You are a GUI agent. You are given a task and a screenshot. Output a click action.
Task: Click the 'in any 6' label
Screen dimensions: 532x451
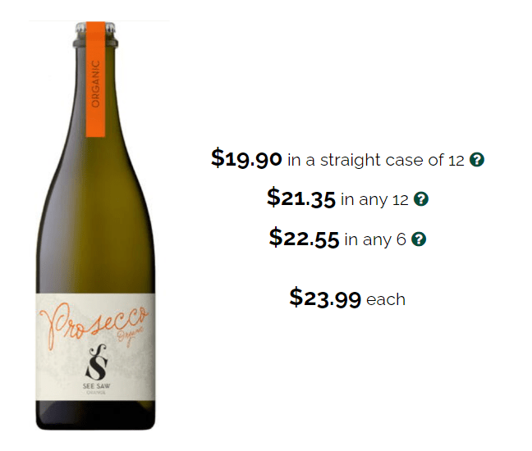375,239
